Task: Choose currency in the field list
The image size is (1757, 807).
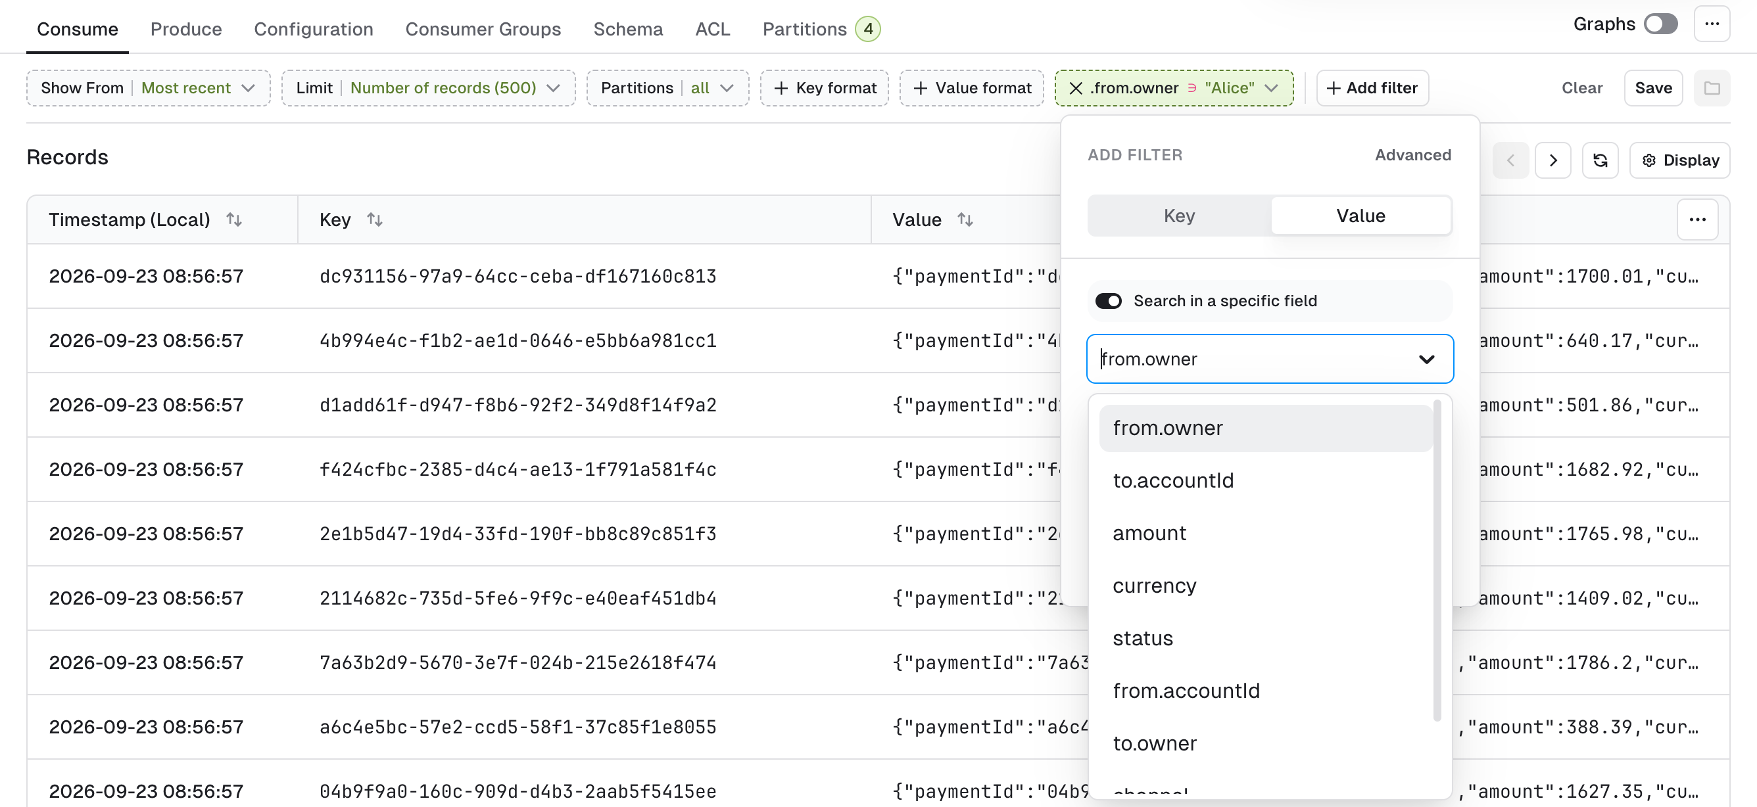Action: point(1266,585)
